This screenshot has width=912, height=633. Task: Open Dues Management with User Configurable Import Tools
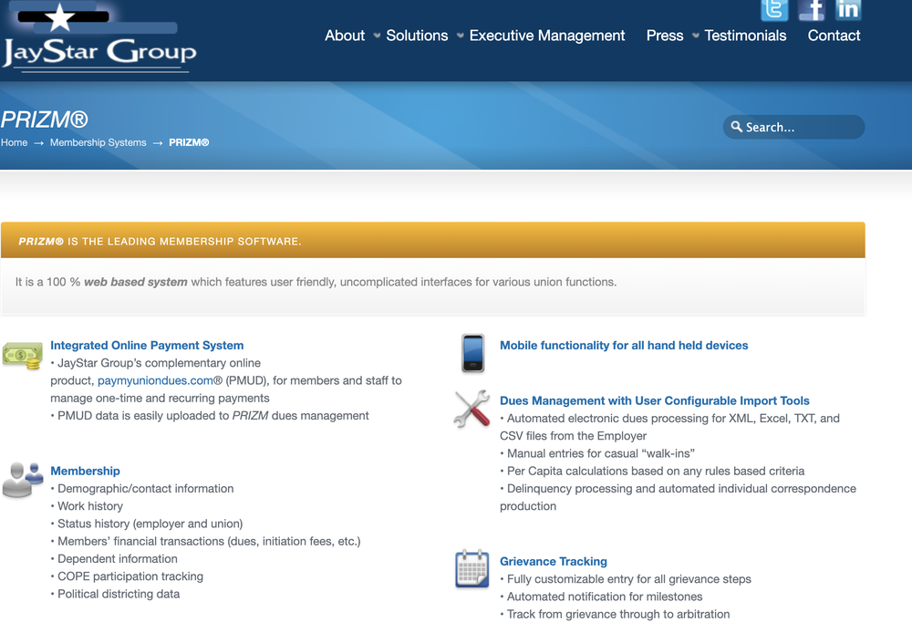[654, 400]
